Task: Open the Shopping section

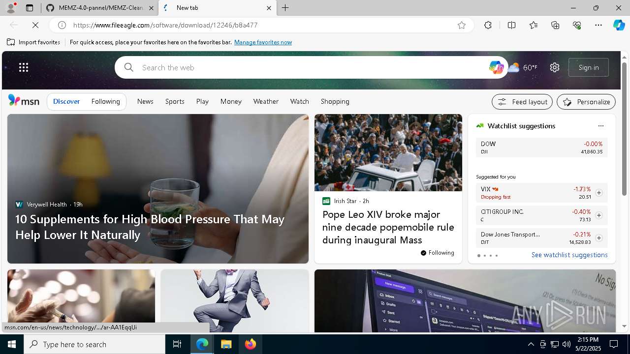Action: [x=335, y=101]
